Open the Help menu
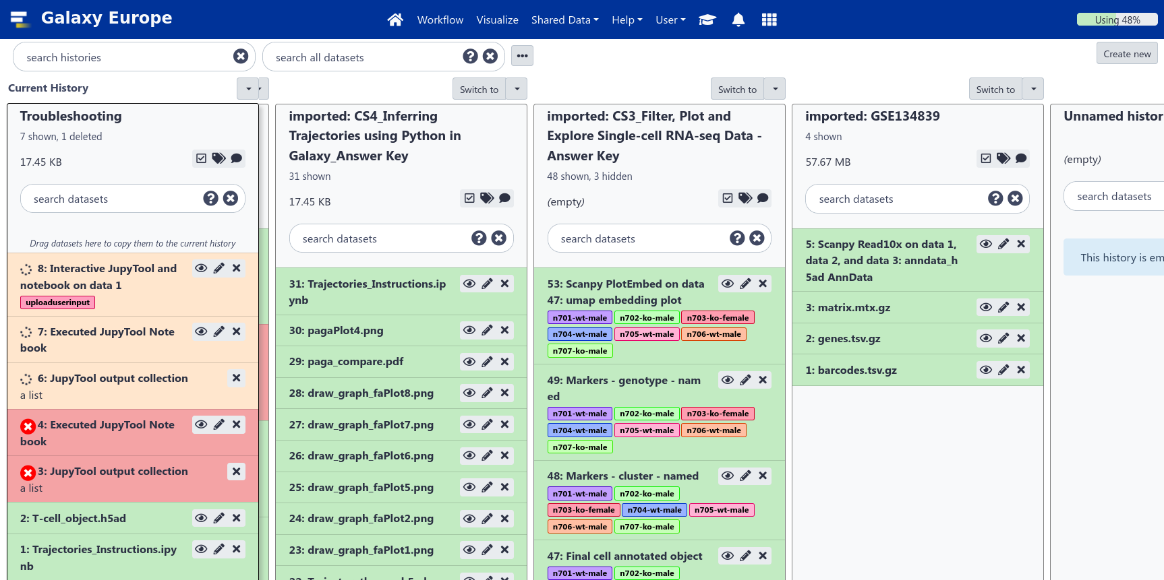This screenshot has height=580, width=1164. [627, 20]
